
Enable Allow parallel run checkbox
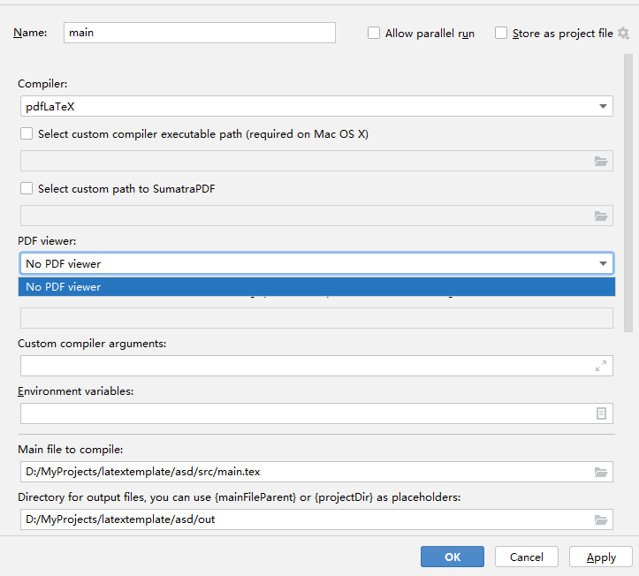[374, 33]
